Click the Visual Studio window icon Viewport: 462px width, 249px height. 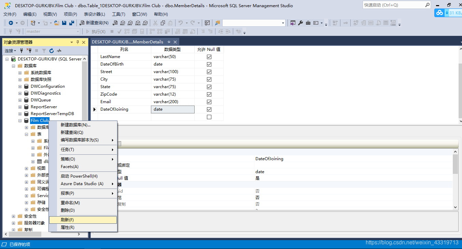point(293,23)
